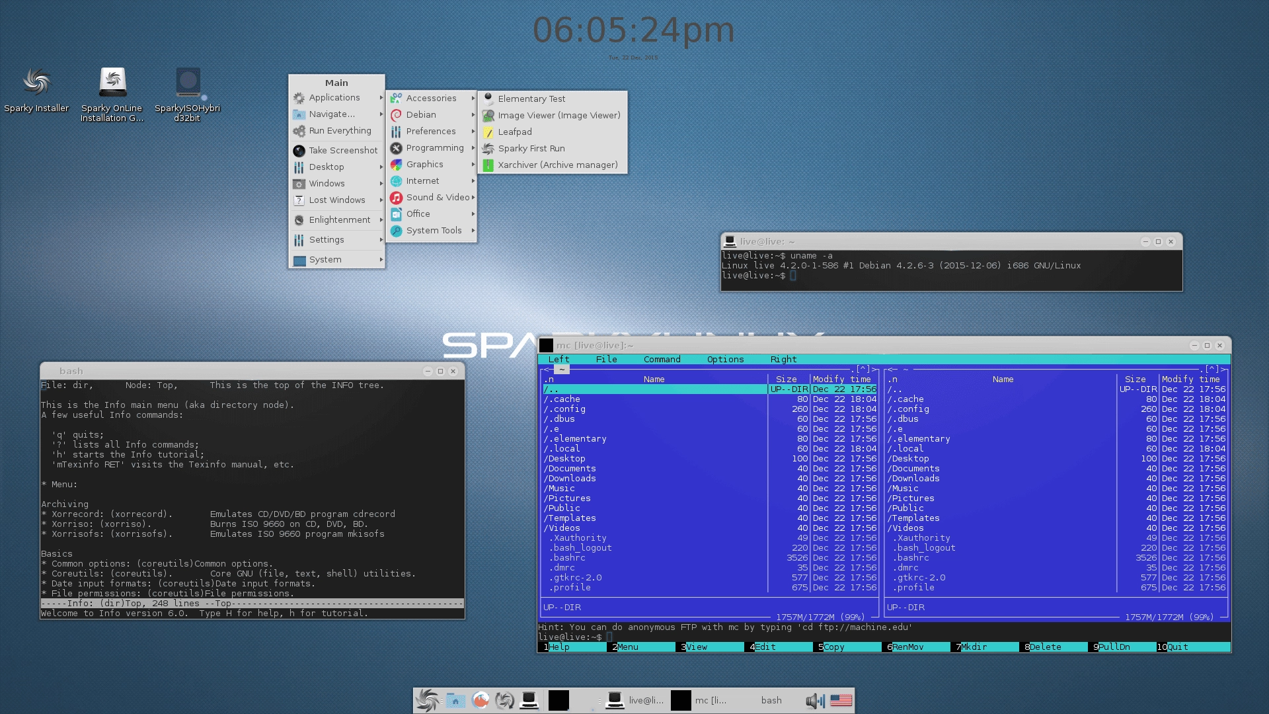Image resolution: width=1269 pixels, height=714 pixels.
Task: Open the Command menu in Midnight Commander
Action: pyautogui.click(x=662, y=360)
